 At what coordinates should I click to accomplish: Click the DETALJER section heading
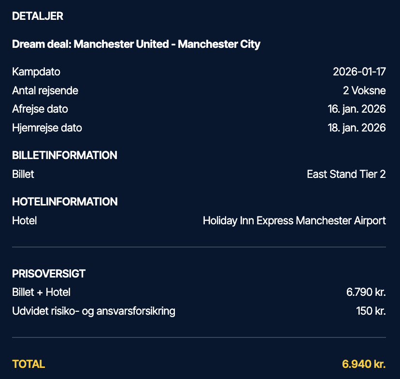pos(38,16)
